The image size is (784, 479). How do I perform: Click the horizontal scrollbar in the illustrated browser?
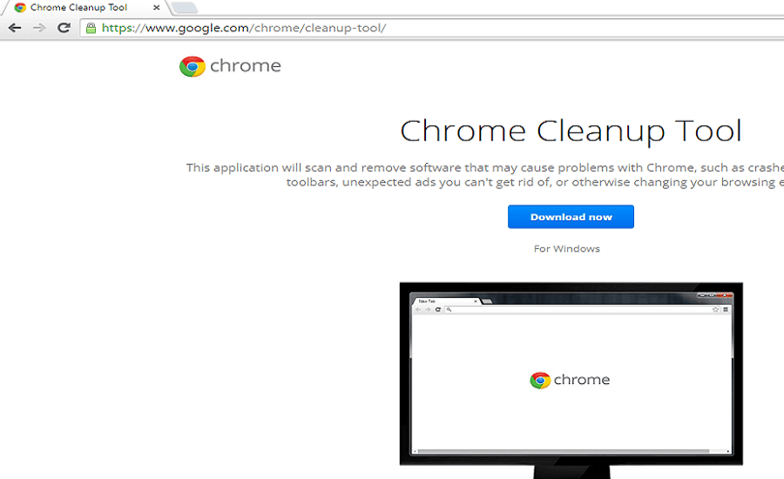[571, 452]
